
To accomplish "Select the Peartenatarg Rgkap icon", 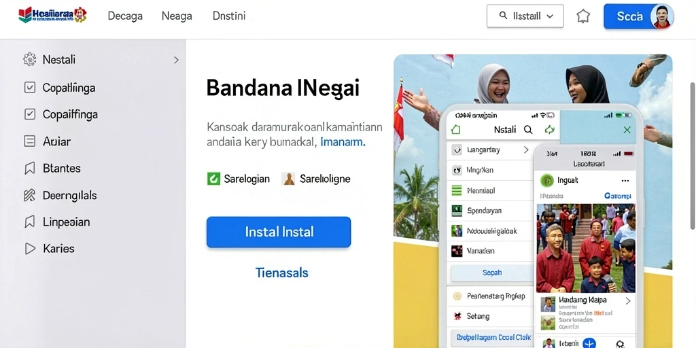I will tap(457, 296).
